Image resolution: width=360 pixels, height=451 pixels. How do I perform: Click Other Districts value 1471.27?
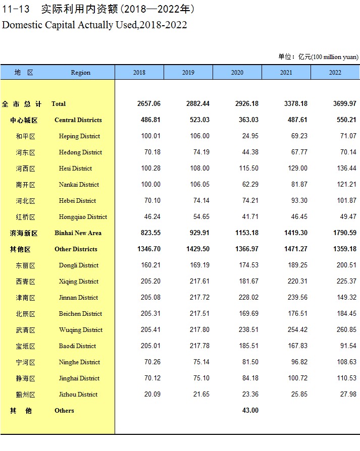click(296, 249)
